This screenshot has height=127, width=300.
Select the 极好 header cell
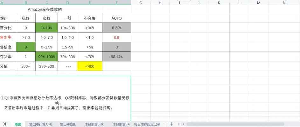coord(26,18)
